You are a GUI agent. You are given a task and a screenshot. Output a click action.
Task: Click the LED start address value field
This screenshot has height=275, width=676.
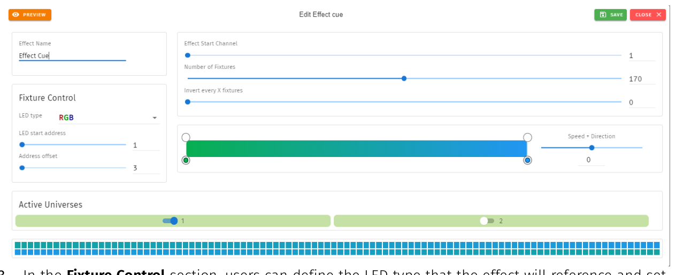pyautogui.click(x=146, y=145)
